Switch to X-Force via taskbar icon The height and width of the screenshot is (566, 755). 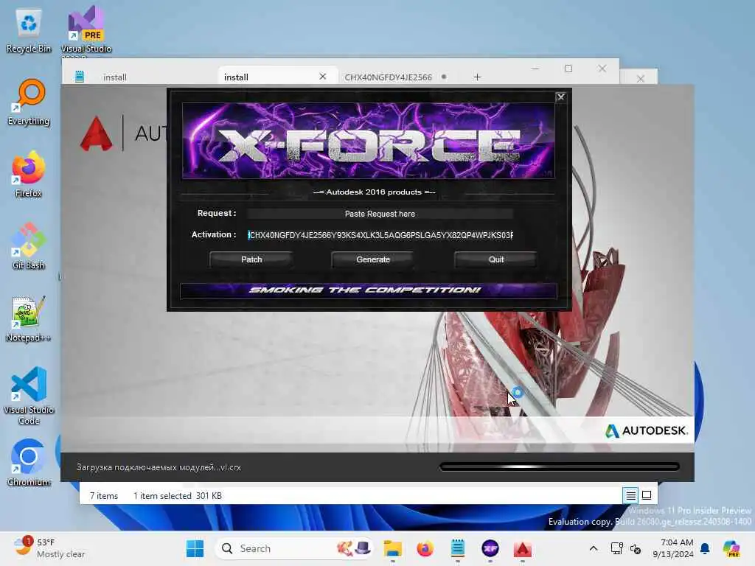[490, 548]
